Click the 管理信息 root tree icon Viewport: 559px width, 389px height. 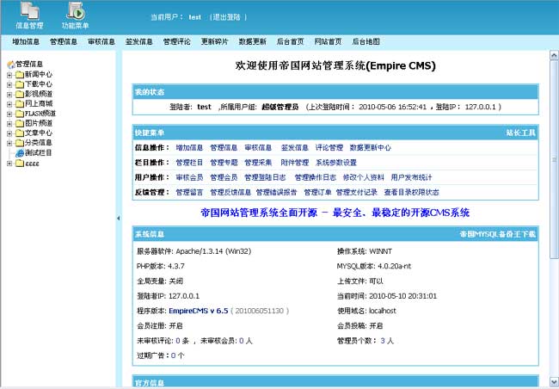(9, 65)
